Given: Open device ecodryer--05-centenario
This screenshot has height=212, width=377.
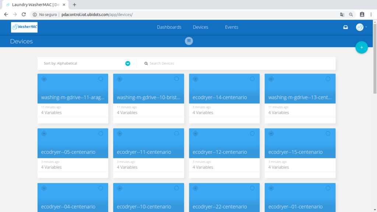Looking at the screenshot, I should click(68, 152).
